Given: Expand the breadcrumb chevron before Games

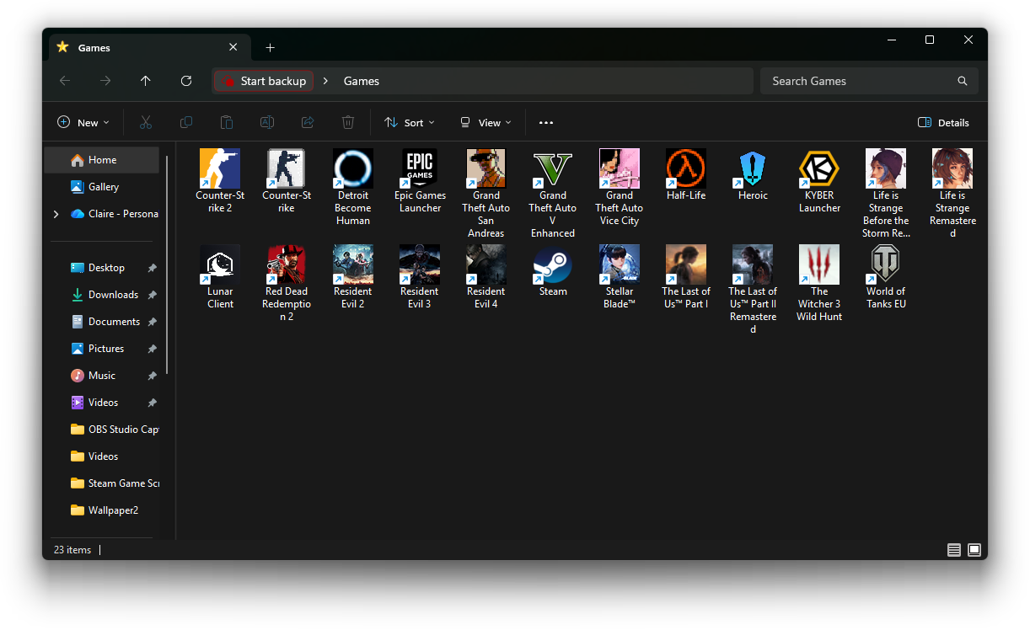Looking at the screenshot, I should coord(325,81).
